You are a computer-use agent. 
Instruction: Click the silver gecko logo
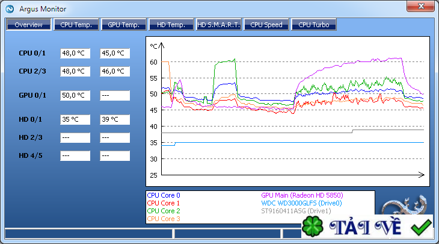coord(405,206)
